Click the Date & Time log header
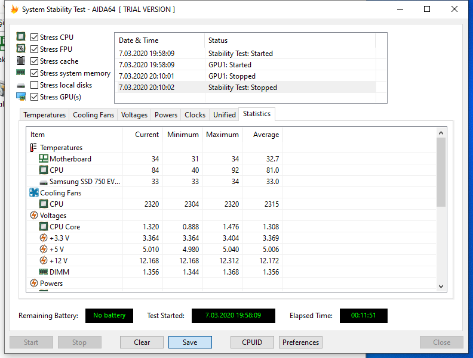This screenshot has height=358, width=473. pyautogui.click(x=160, y=41)
